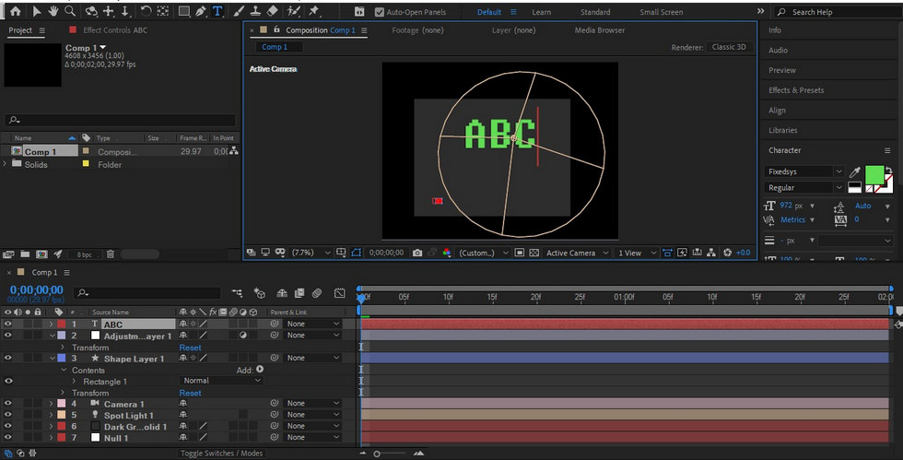The width and height of the screenshot is (903, 460).
Task: Hide the Spot Light 1 layer
Action: tap(8, 415)
